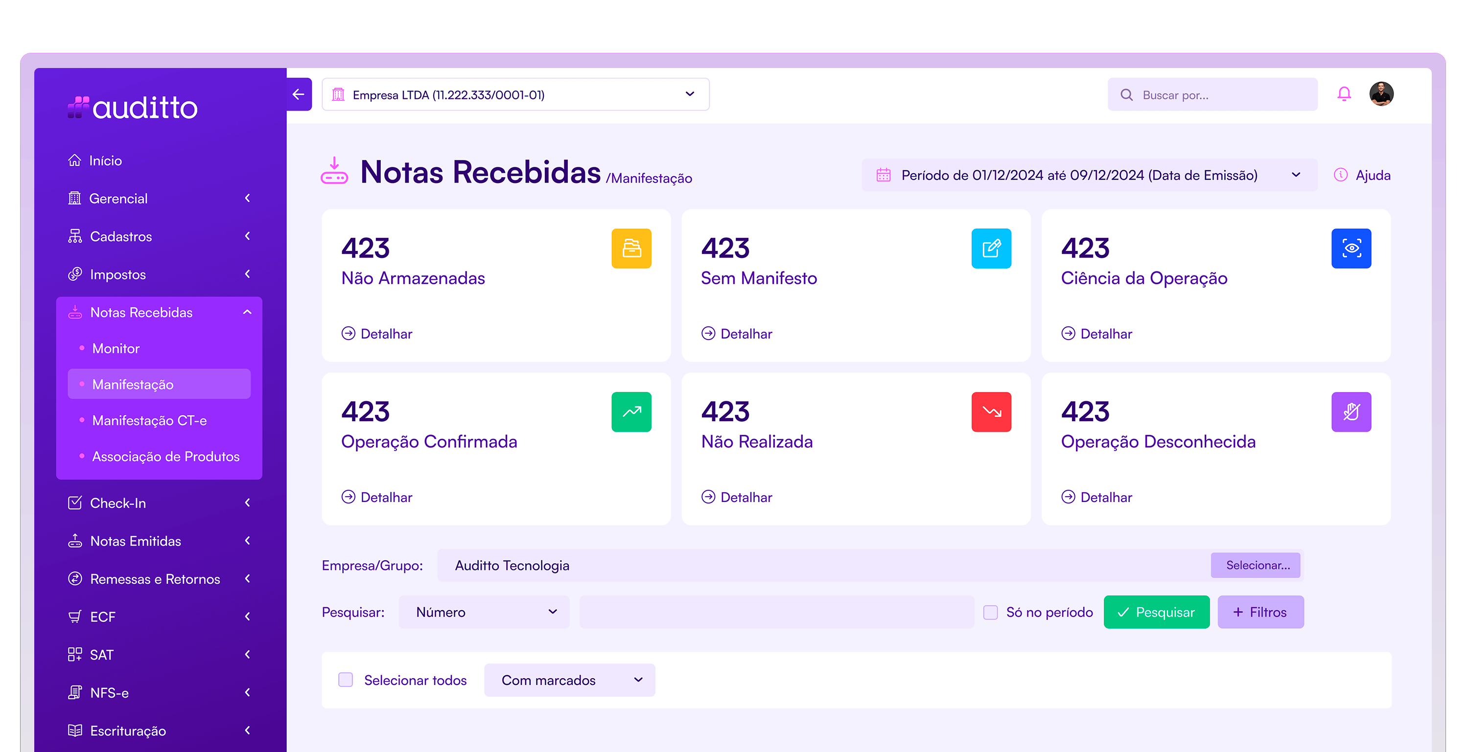The height and width of the screenshot is (752, 1469).
Task: Click Detalhar on the Não Realizada card
Action: pos(736,497)
